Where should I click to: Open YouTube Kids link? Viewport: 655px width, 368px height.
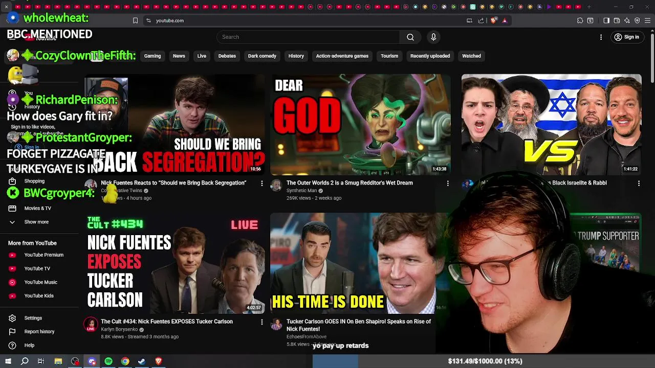[40, 295]
